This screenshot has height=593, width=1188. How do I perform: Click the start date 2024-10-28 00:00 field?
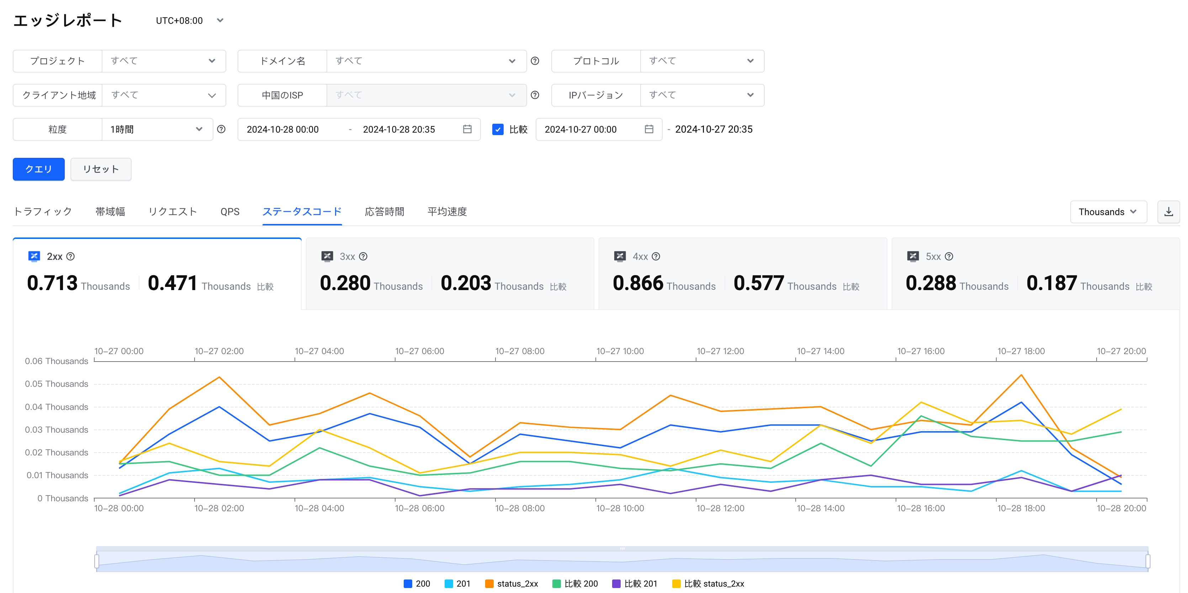click(x=283, y=129)
